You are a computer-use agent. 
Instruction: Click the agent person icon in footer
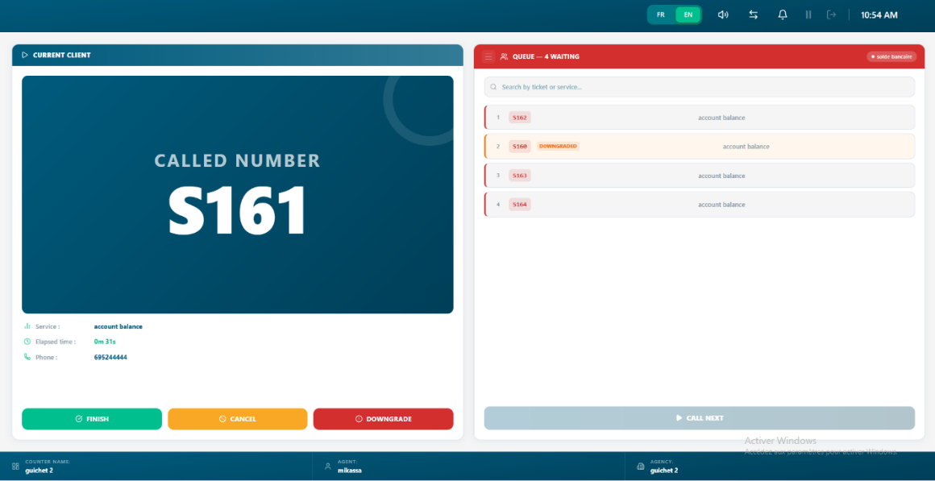pyautogui.click(x=327, y=466)
